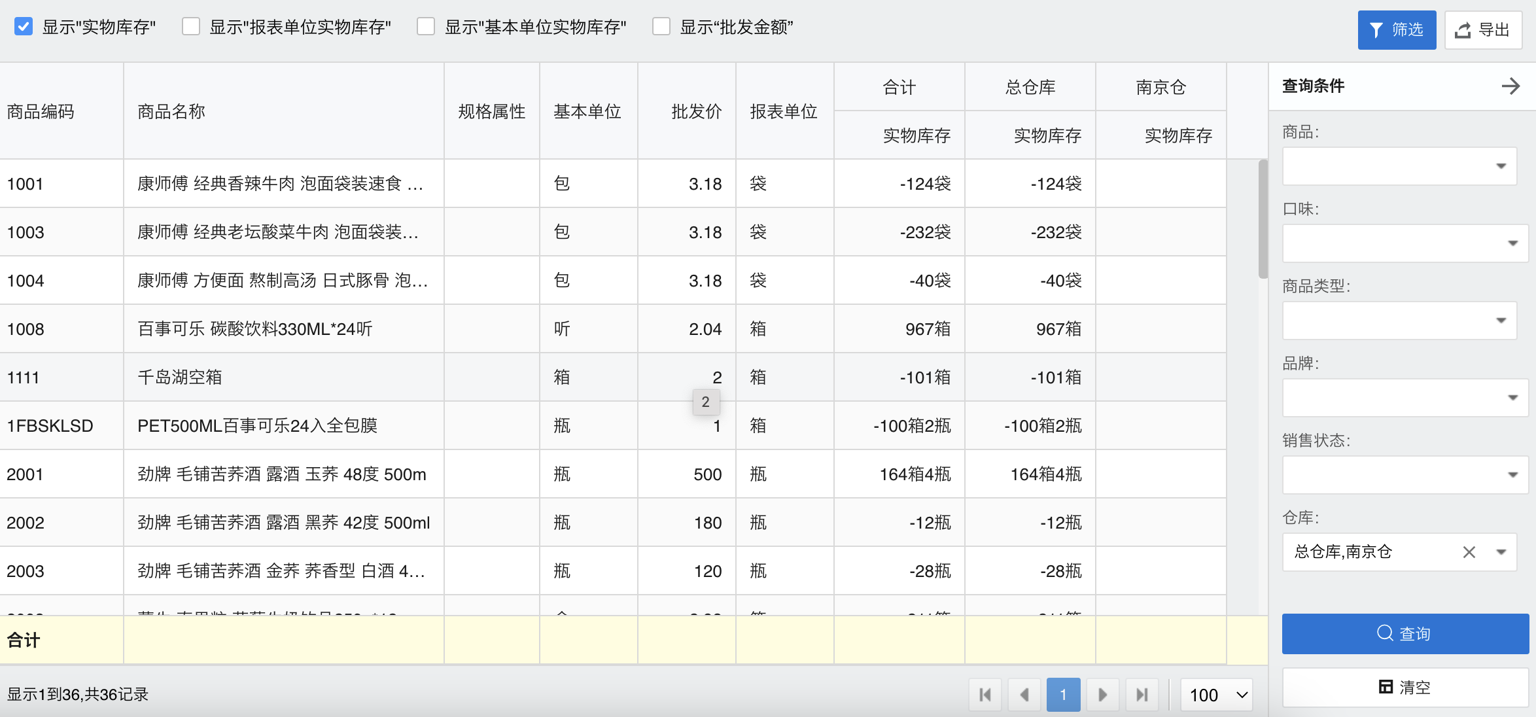Select product code 1003 cell
The height and width of the screenshot is (717, 1536).
coord(61,232)
